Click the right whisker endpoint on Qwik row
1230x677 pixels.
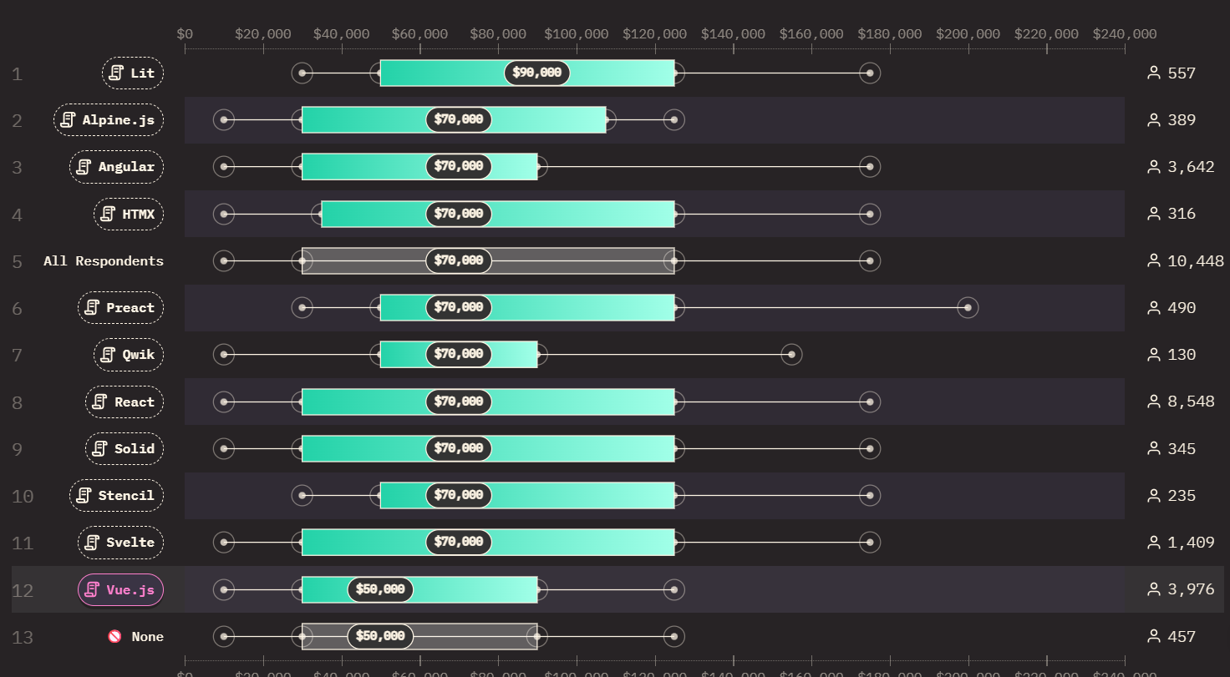[791, 355]
